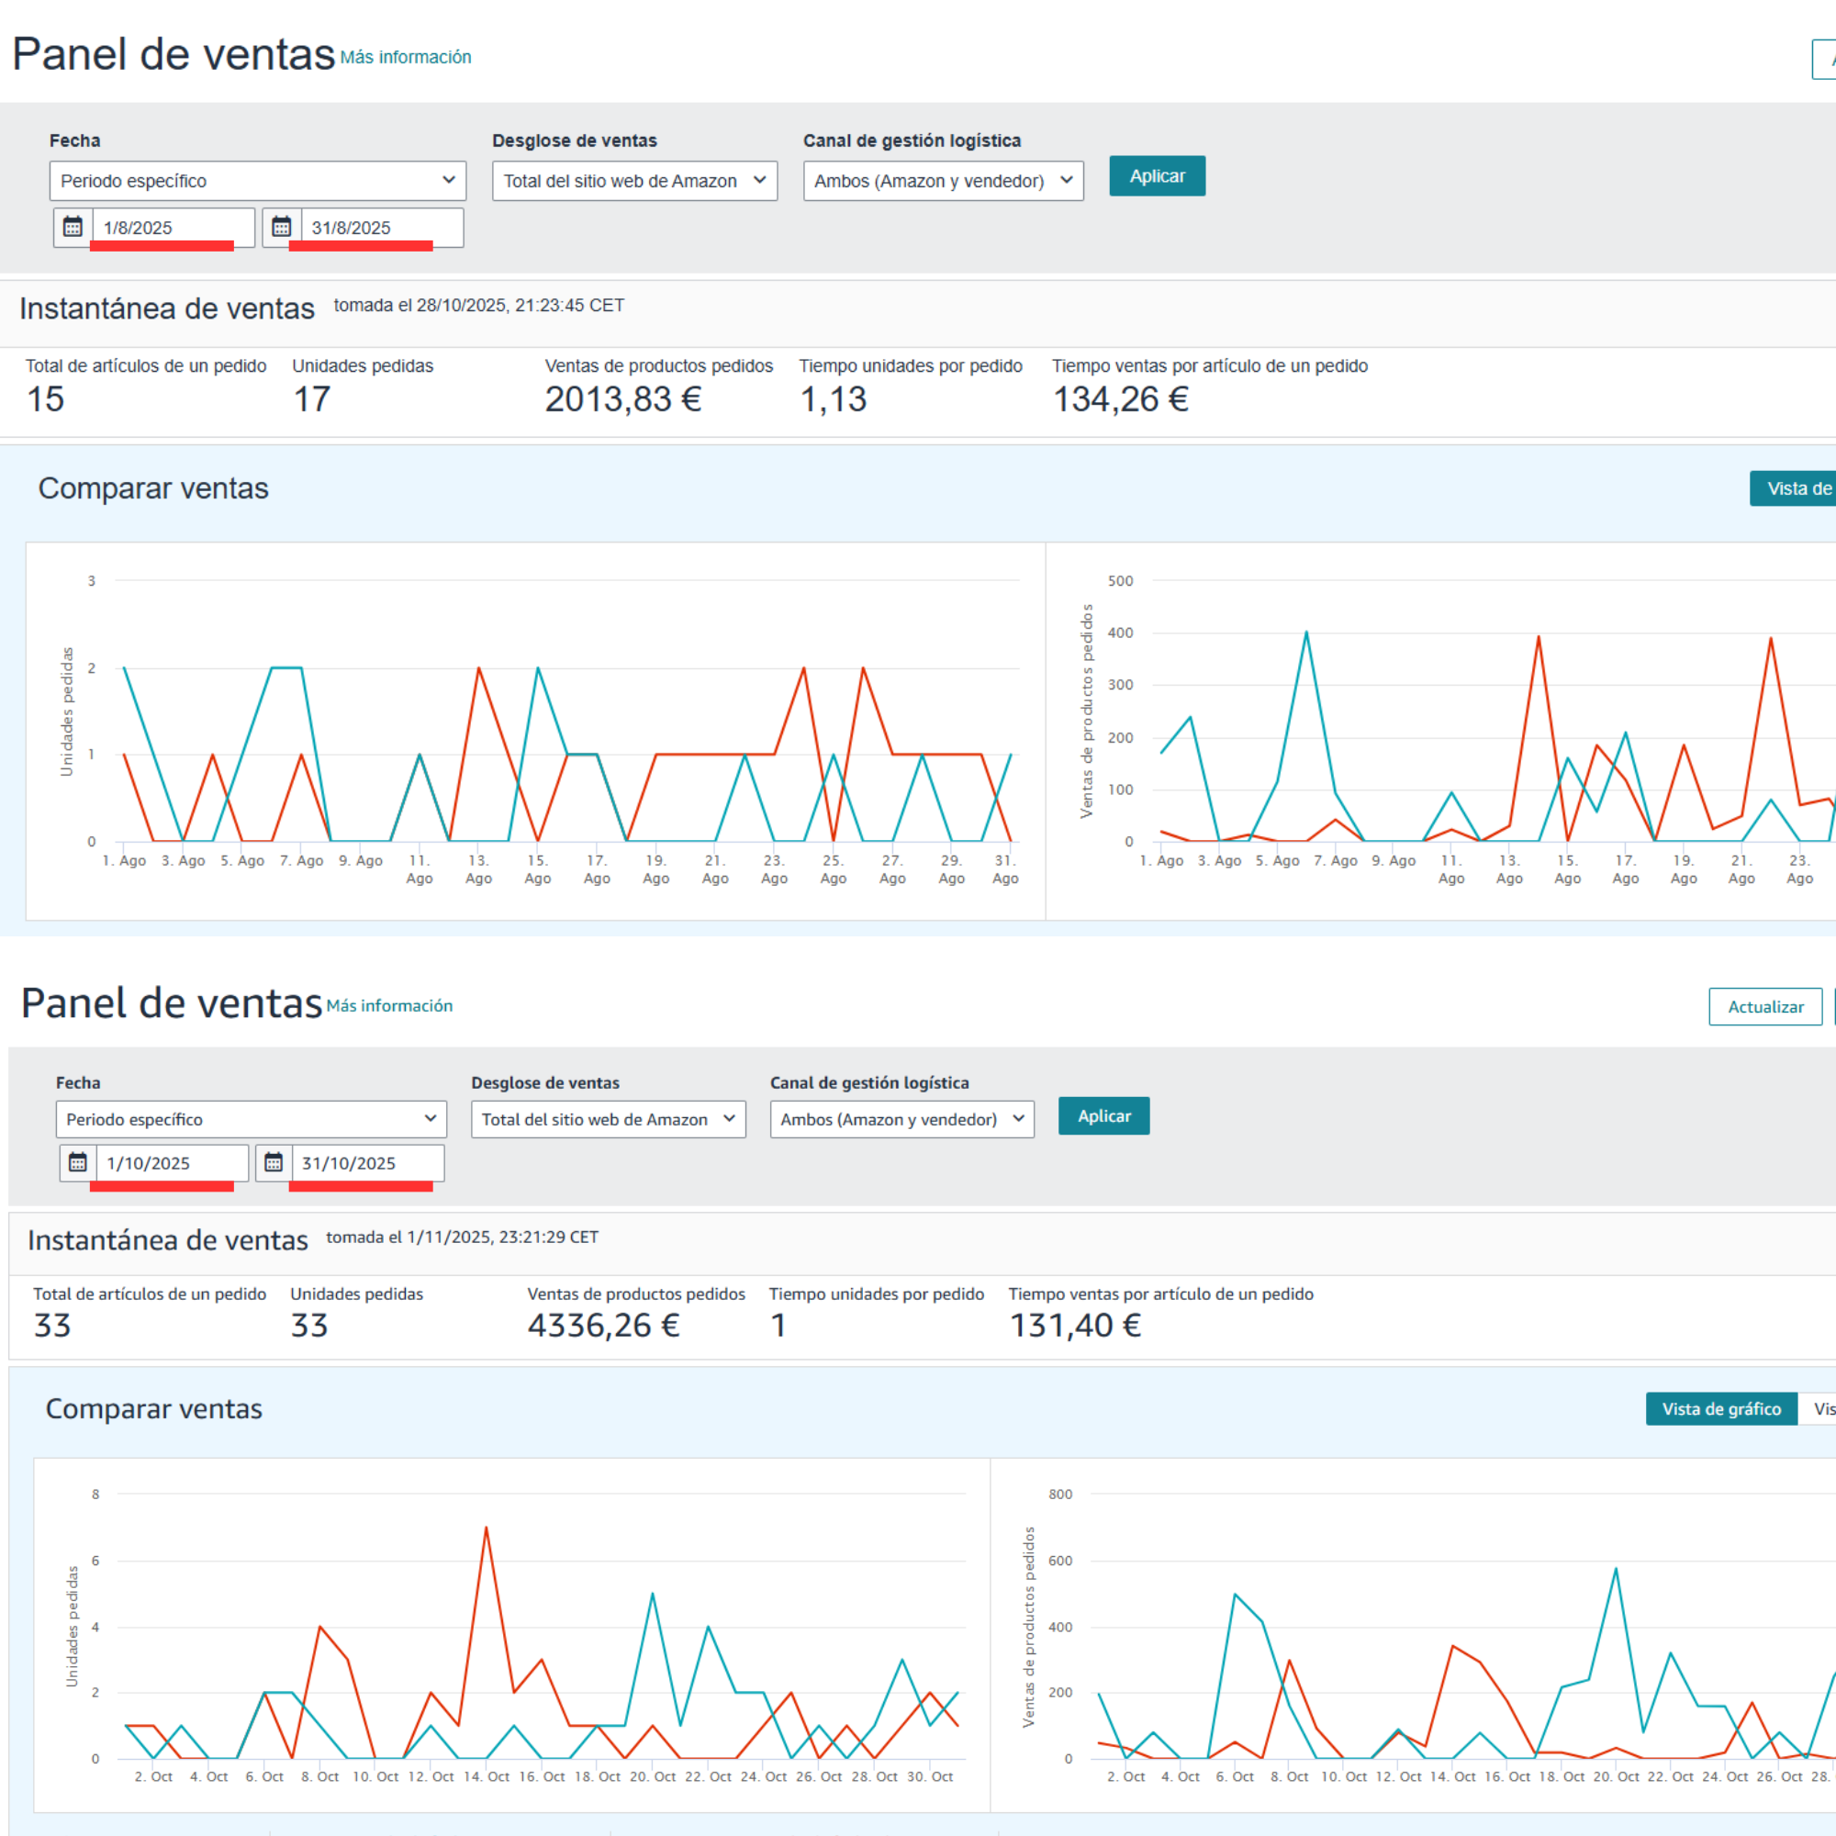
Task: Open top 'Total del sitio web de Amazon' dropdown
Action: 633,181
